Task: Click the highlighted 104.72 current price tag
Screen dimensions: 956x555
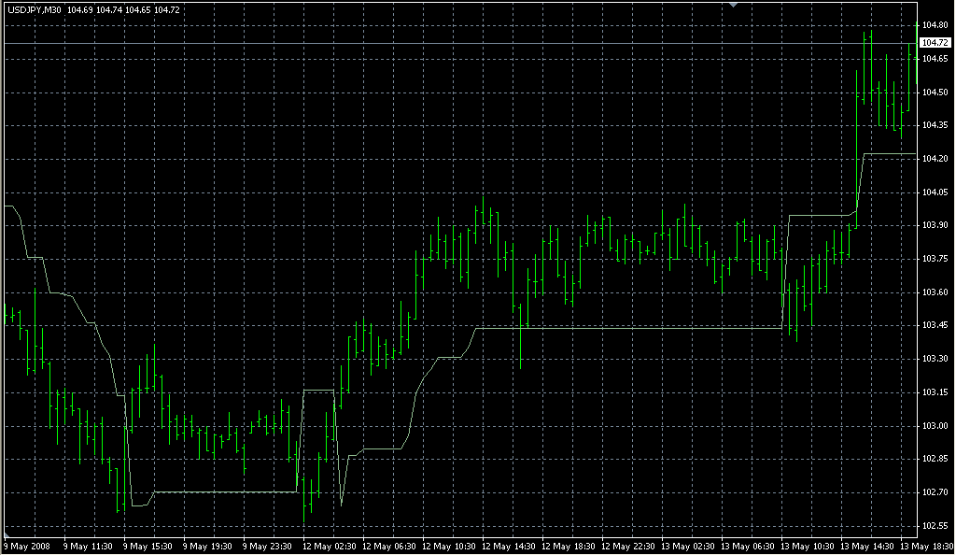Action: coord(934,43)
